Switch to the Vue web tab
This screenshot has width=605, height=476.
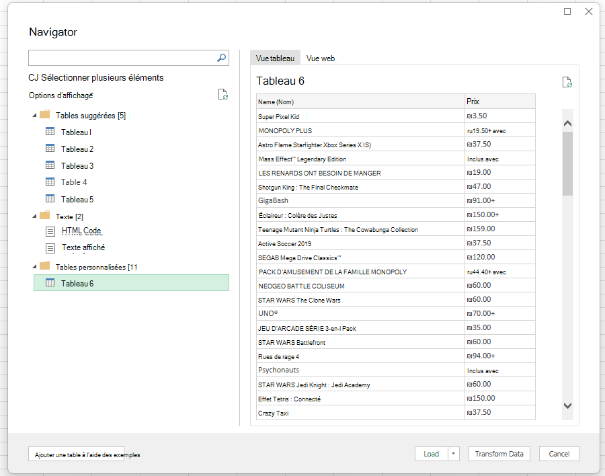pyautogui.click(x=321, y=58)
